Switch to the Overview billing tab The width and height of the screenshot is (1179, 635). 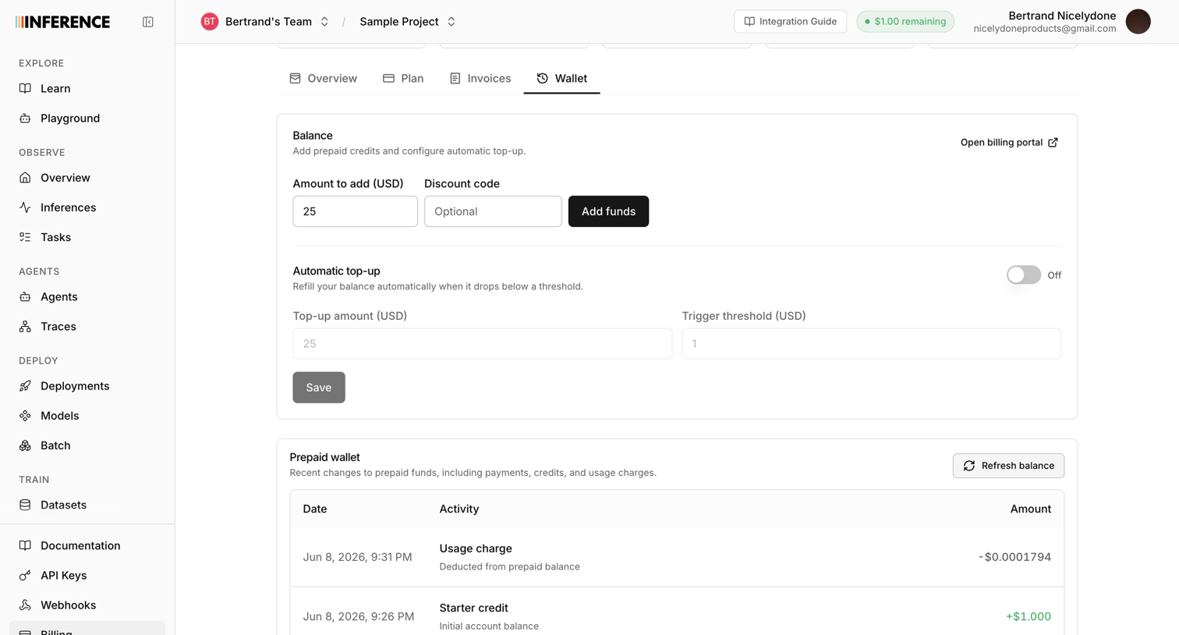tap(323, 78)
